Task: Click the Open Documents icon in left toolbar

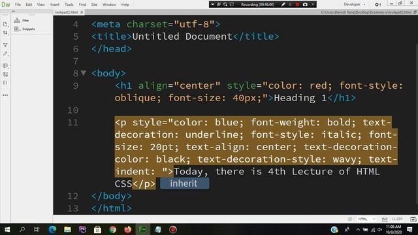Action: click(5, 24)
